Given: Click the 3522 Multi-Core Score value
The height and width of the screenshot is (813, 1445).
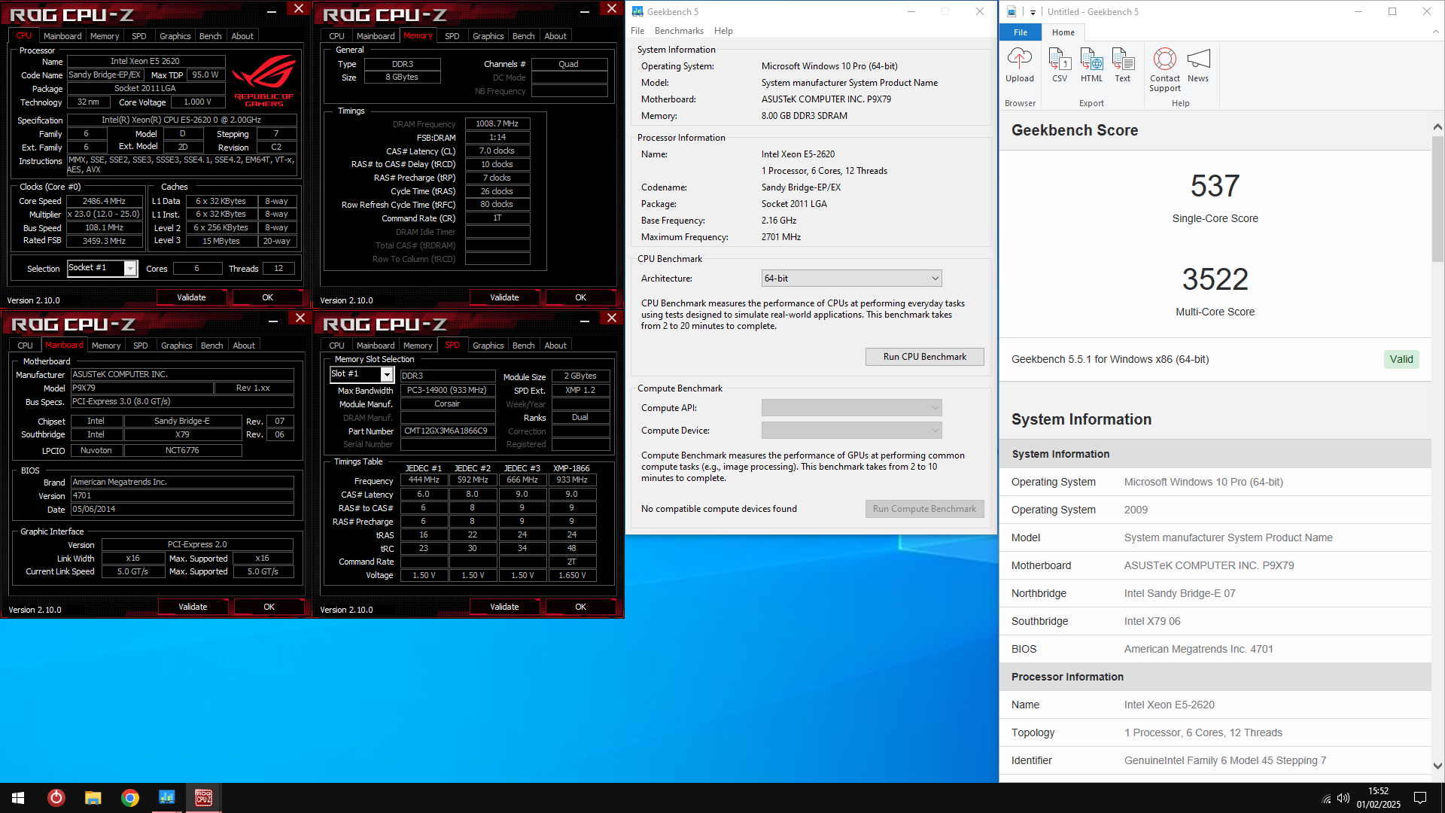Looking at the screenshot, I should click(1215, 279).
